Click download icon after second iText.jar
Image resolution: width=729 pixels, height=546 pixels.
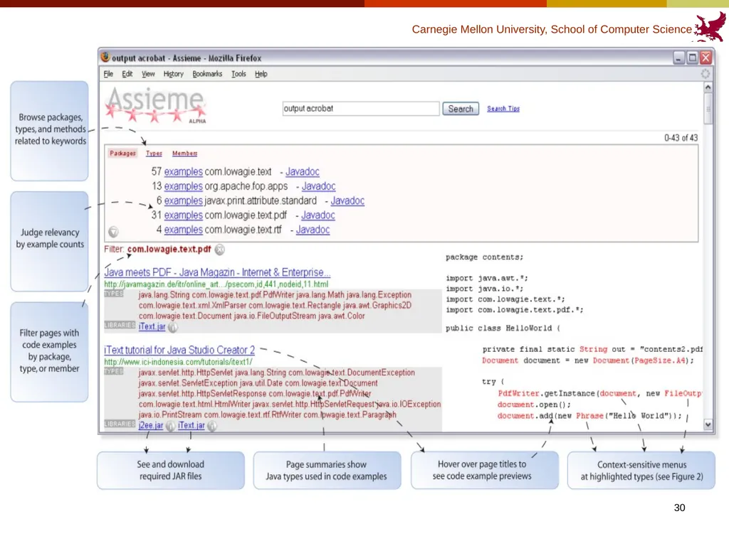coord(212,426)
